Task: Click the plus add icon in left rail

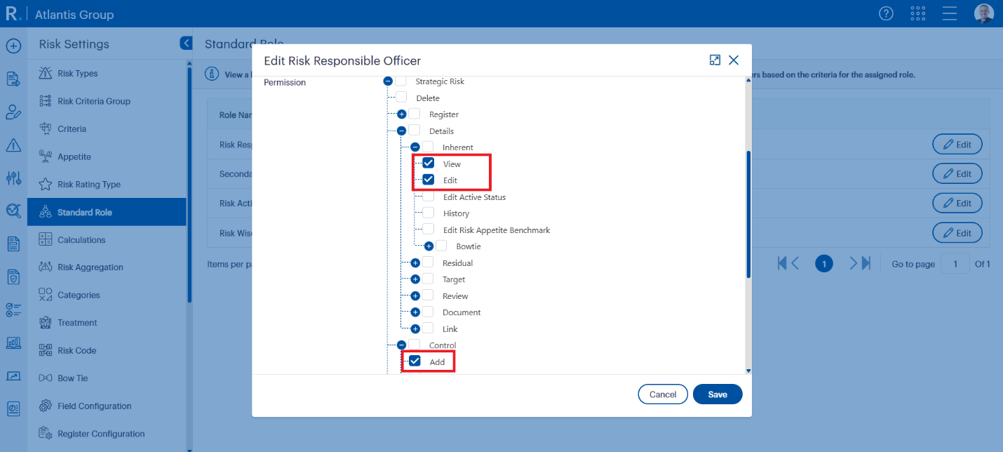Action: tap(13, 46)
